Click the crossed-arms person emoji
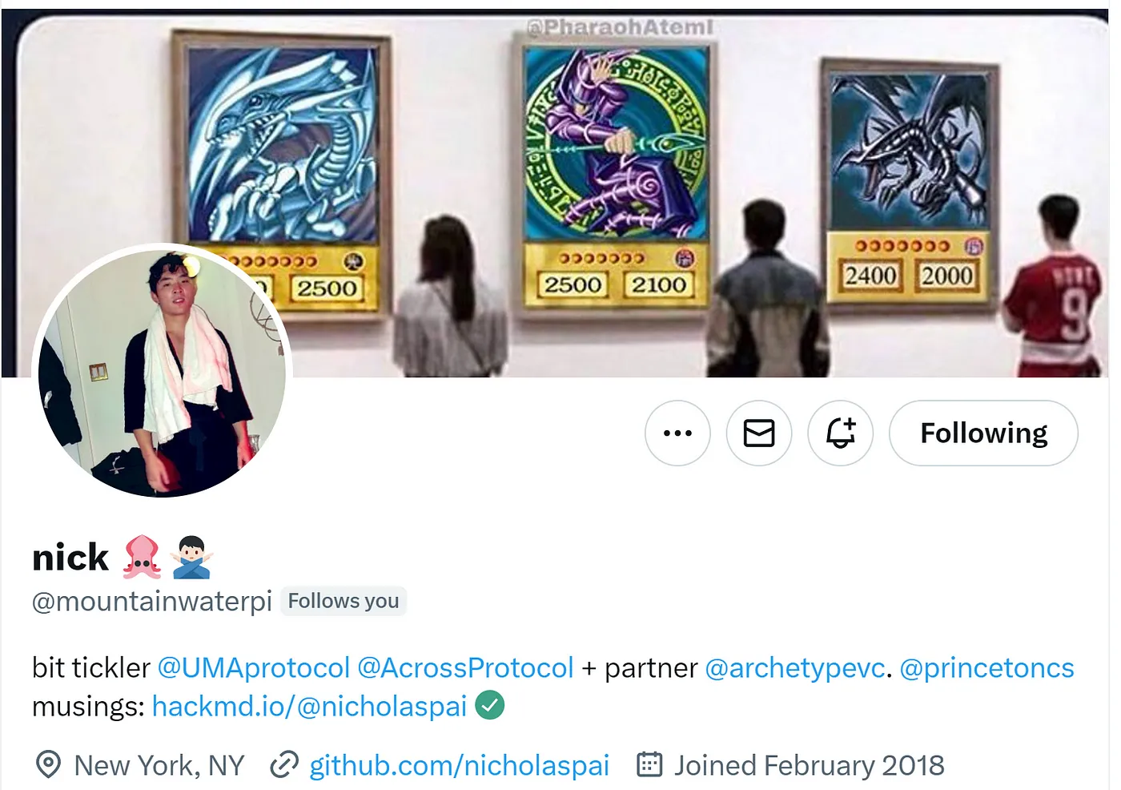 click(192, 557)
